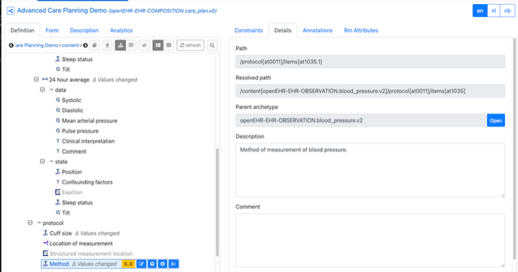Image resolution: width=518 pixels, height=272 pixels.
Task: Open the magnifier search button in tree toolbar
Action: click(x=212, y=46)
